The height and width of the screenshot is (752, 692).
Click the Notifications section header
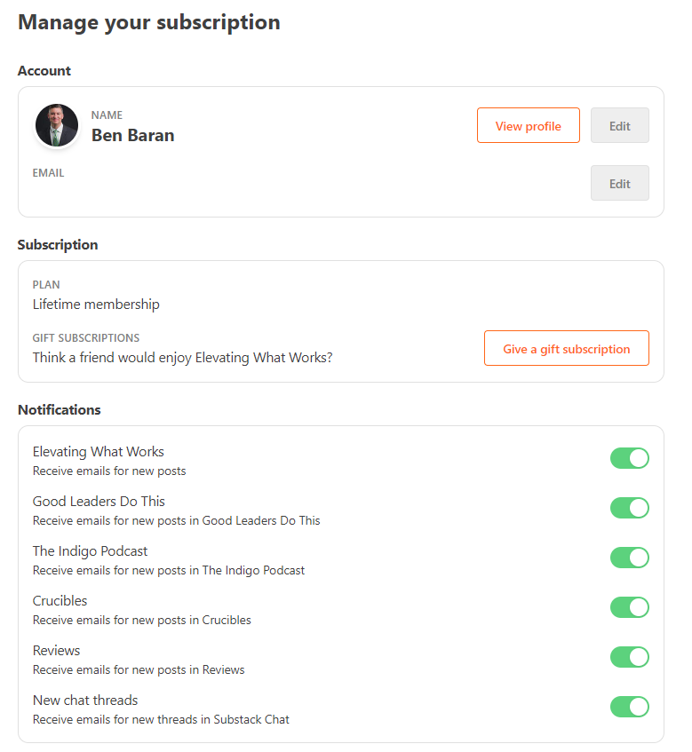point(59,409)
